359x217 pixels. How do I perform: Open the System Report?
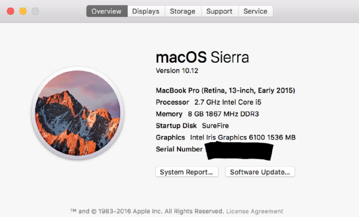pos(187,172)
